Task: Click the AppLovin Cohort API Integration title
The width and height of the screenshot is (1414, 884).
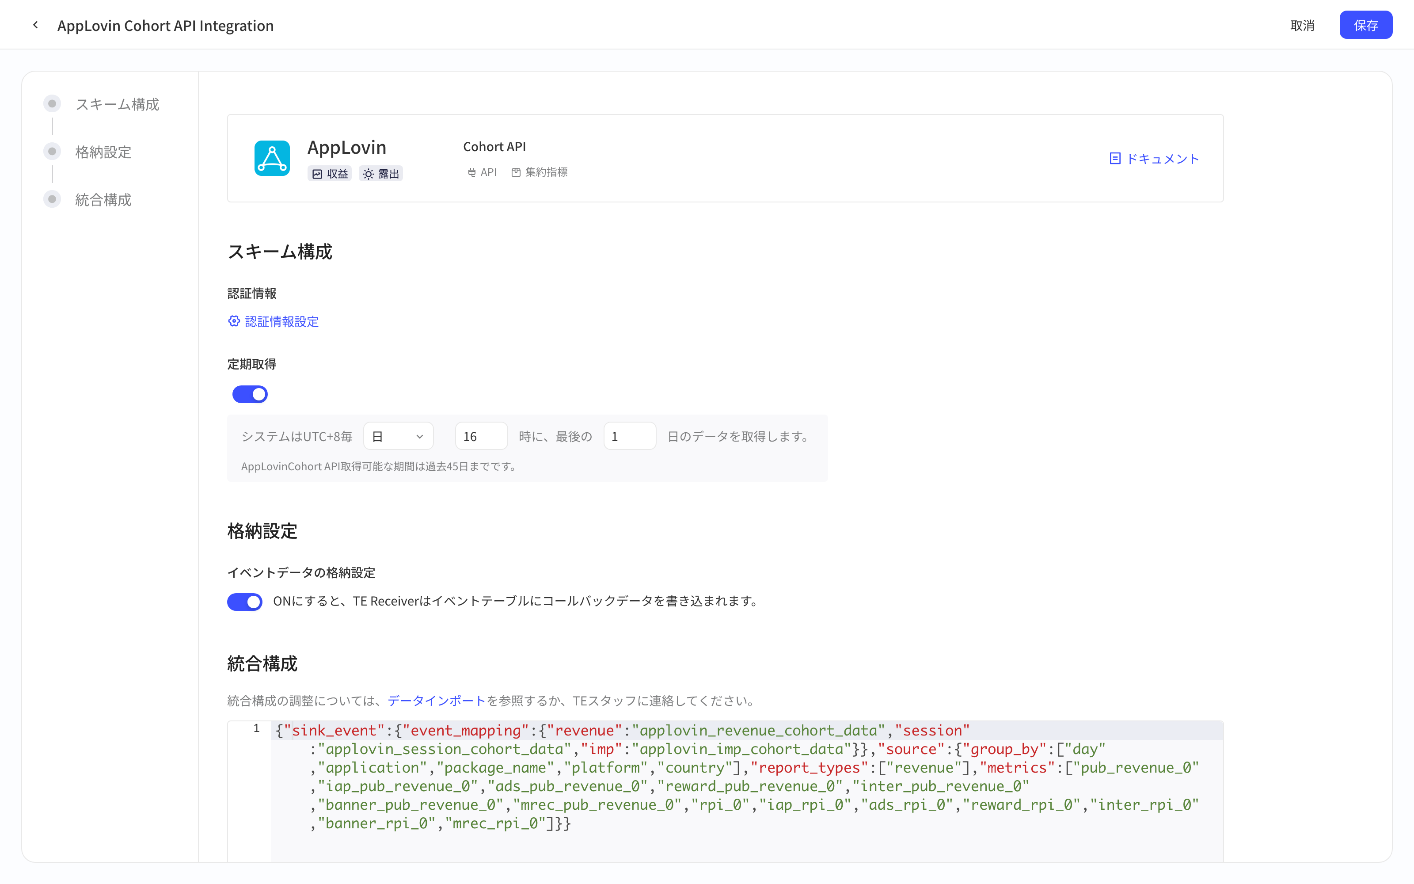Action: click(165, 25)
